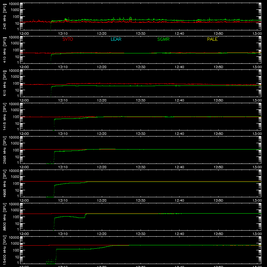Click 12:40 tick label of 4995 MHz panel
This screenshot has width=267, height=267.
click(x=179, y=201)
